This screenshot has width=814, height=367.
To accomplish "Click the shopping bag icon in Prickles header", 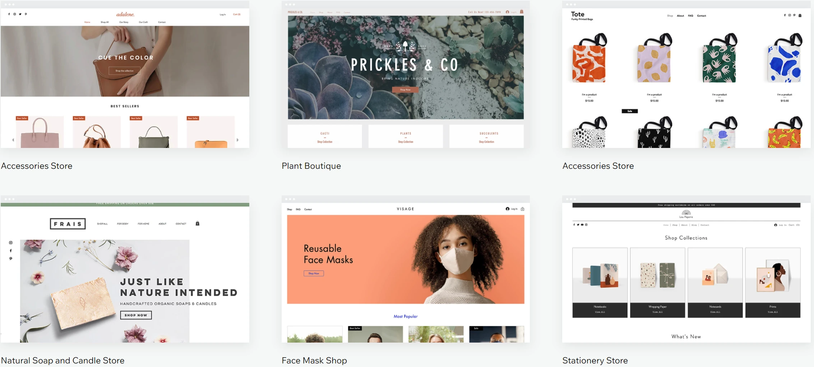I will click(522, 12).
